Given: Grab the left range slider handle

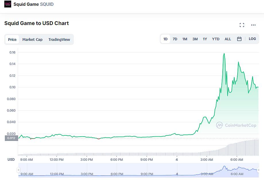Looking at the screenshot, I should coord(18,170).
